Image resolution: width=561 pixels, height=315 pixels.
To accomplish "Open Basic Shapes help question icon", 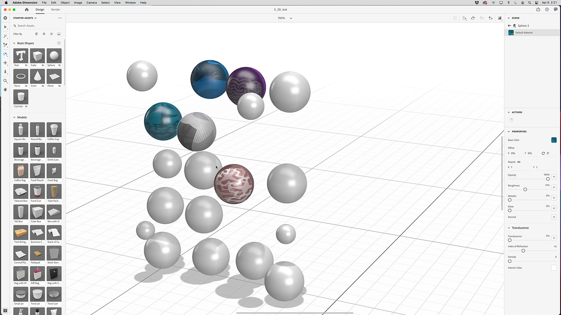I will tap(59, 43).
